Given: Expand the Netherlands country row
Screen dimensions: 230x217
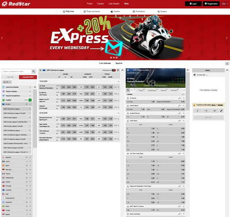Looking at the screenshot, I should click(x=17, y=178).
